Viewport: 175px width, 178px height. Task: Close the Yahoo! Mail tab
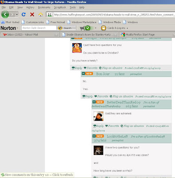[56, 35]
